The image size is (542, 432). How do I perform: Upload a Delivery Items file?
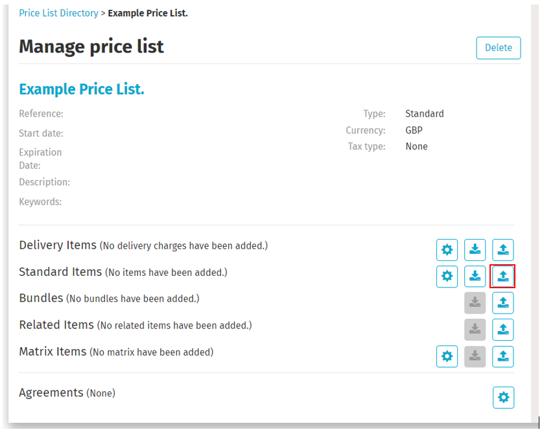pos(503,249)
